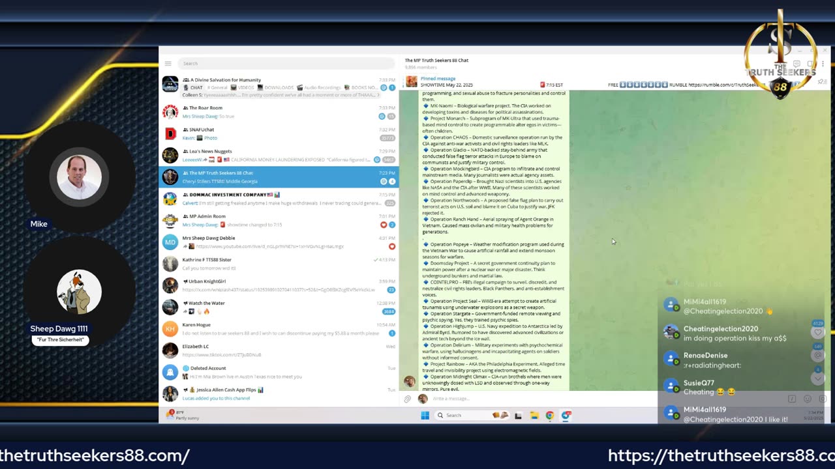Open Elizabeth LC conversation
Screen dimensions: 835x469
(279, 350)
